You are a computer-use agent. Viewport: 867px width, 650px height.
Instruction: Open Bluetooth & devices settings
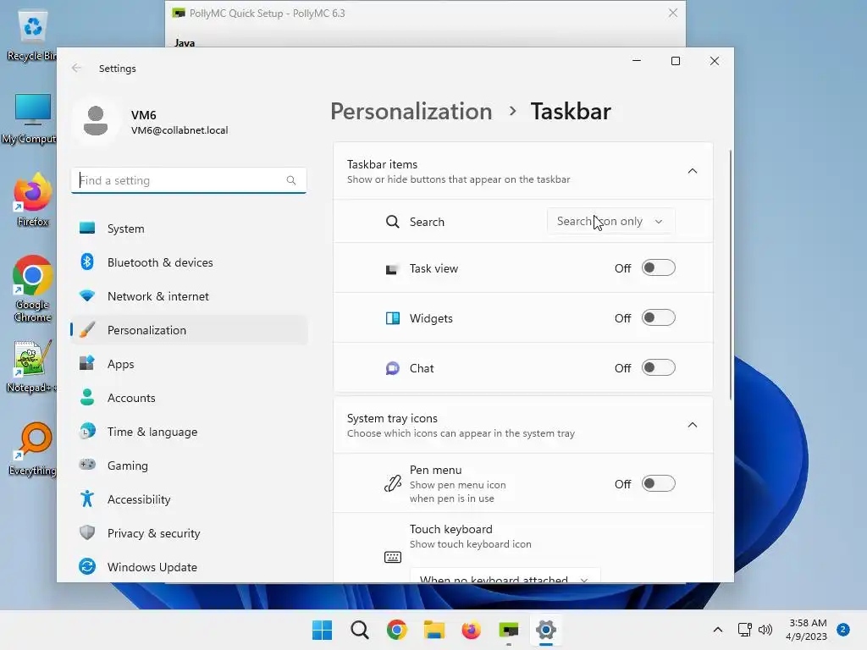(189, 262)
